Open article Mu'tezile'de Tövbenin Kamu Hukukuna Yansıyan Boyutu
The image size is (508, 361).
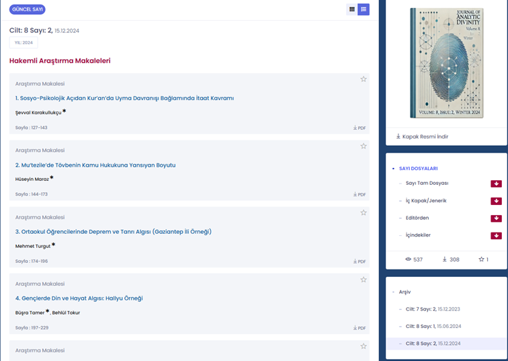pyautogui.click(x=95, y=165)
